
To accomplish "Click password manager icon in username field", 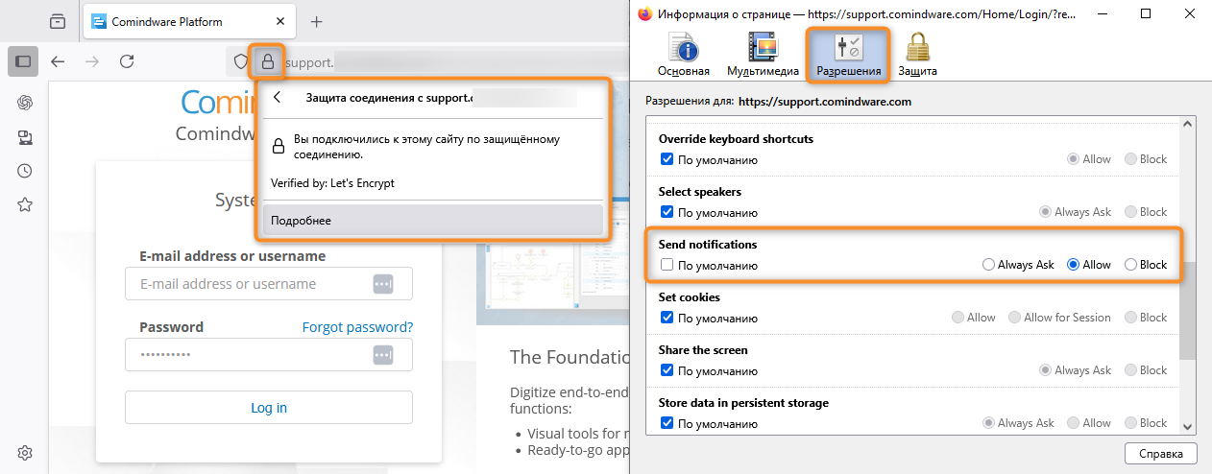I will pos(383,284).
